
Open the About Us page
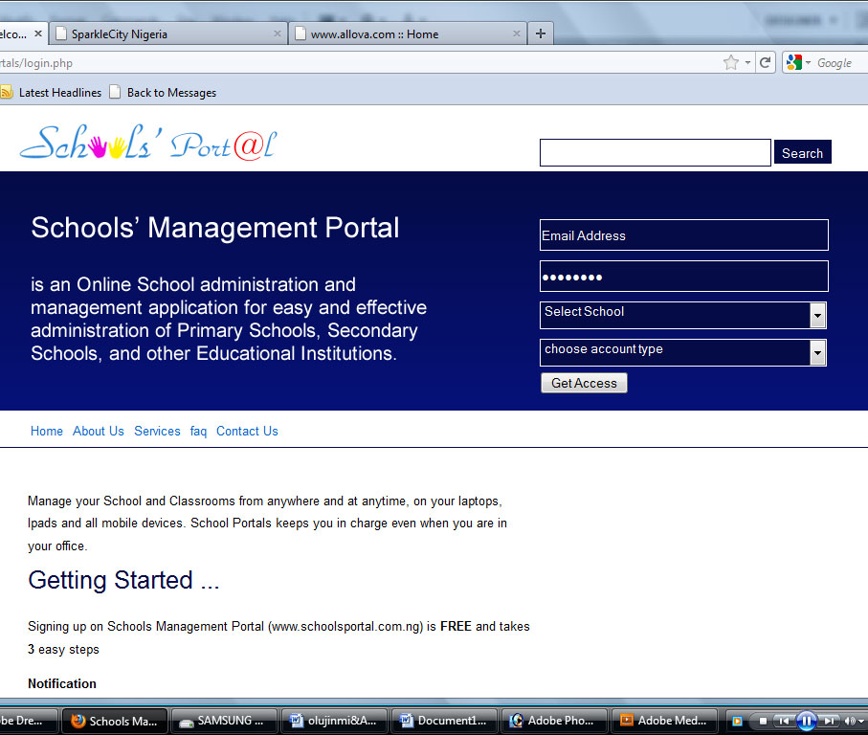click(99, 432)
